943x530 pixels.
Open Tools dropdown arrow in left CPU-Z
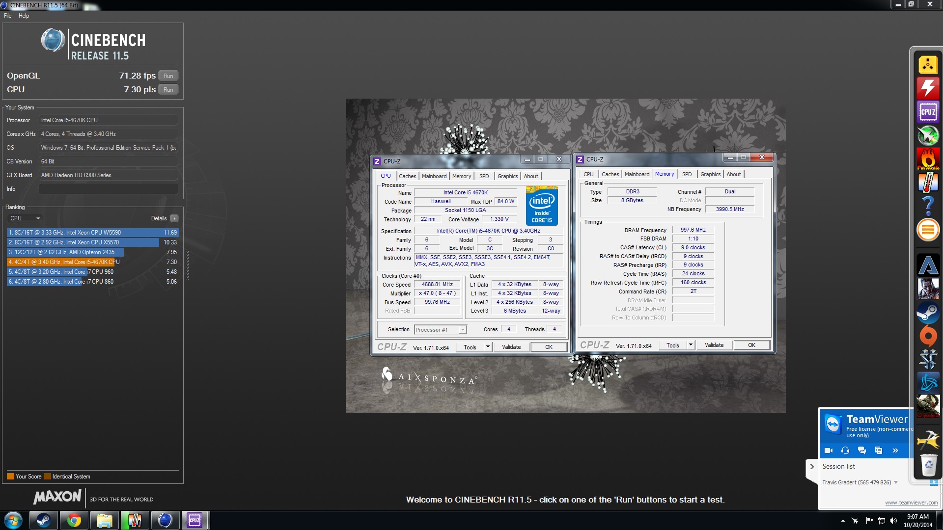tap(488, 347)
